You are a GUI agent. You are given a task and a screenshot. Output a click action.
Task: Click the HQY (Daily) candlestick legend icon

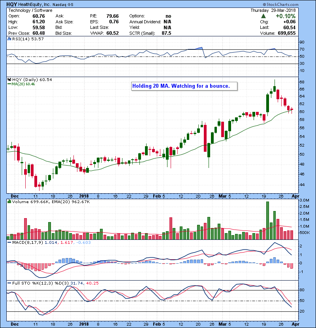pos(9,79)
